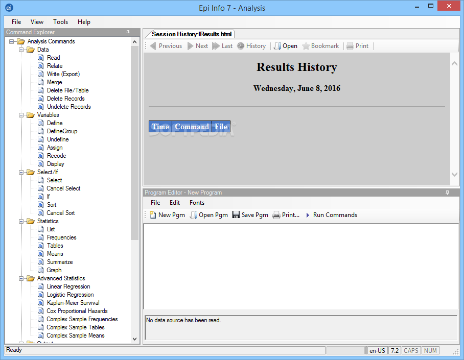Collapse the Statistics folder node

(x=21, y=221)
